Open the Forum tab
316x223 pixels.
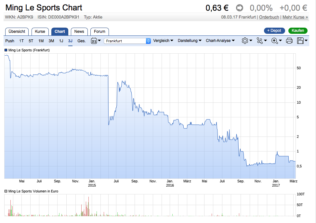point(99,32)
